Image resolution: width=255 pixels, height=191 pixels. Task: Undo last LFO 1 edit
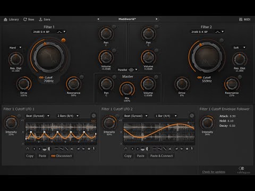(79, 149)
